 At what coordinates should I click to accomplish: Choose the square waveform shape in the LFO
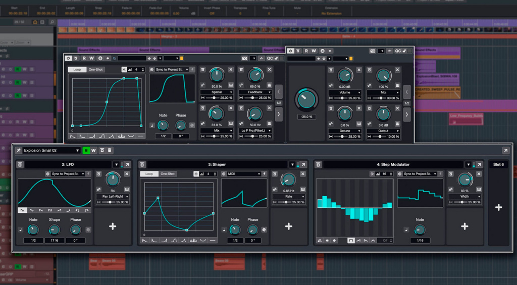[x=50, y=210]
